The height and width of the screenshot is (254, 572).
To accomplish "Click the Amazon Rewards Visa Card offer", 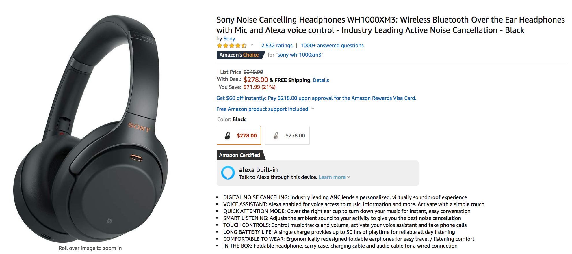I will tap(316, 98).
